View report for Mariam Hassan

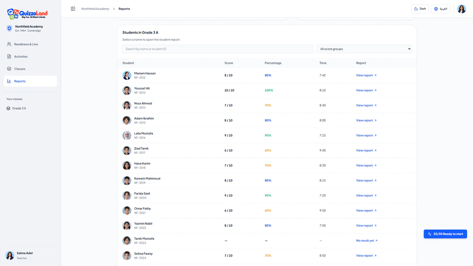coord(366,75)
